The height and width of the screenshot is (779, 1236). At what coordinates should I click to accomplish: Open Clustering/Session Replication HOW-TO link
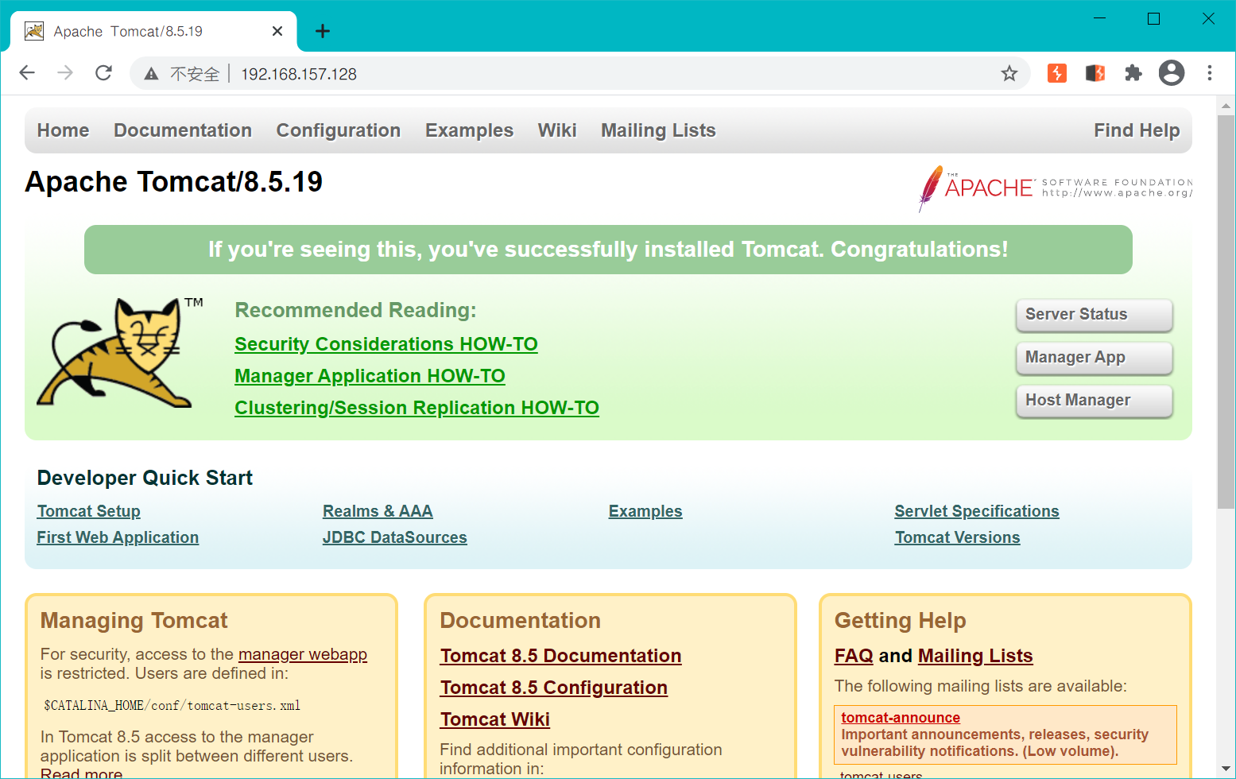pos(417,408)
